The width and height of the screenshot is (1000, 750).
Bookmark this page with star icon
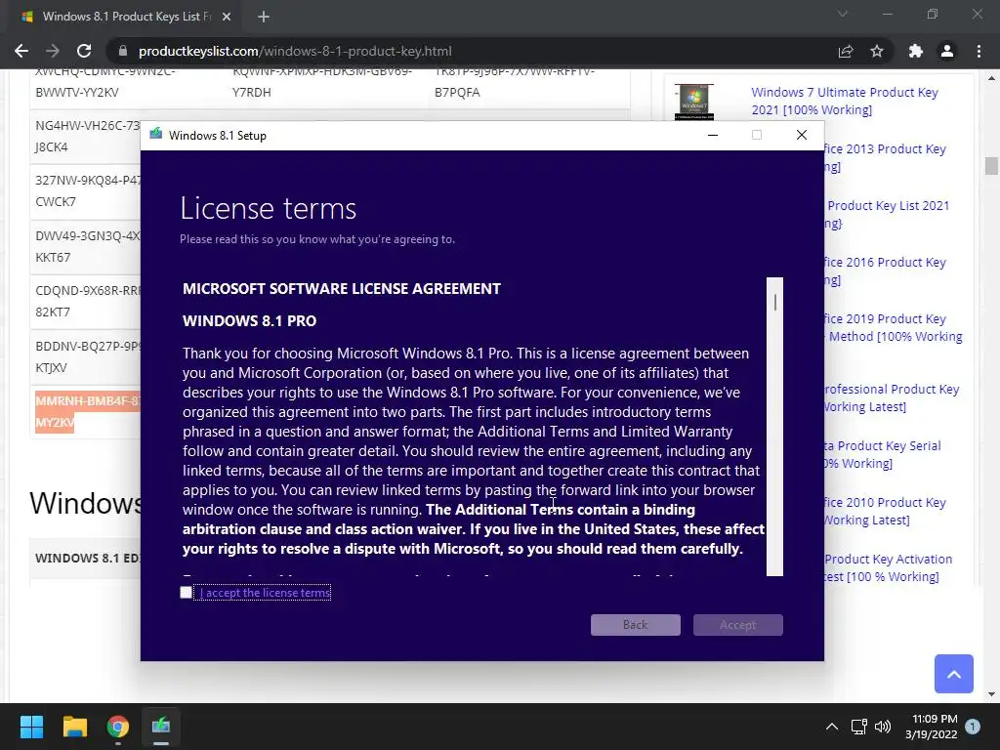tap(877, 51)
